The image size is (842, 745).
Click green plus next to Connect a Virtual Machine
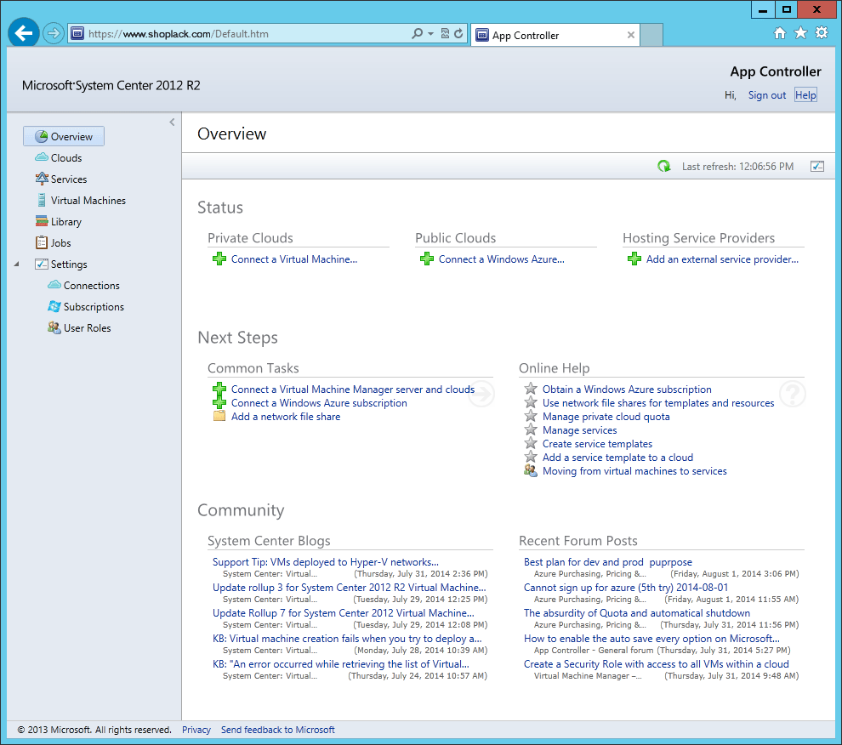(219, 259)
